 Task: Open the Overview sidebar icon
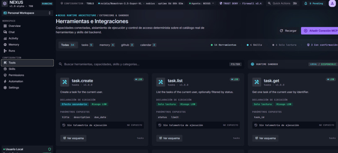click(5, 26)
